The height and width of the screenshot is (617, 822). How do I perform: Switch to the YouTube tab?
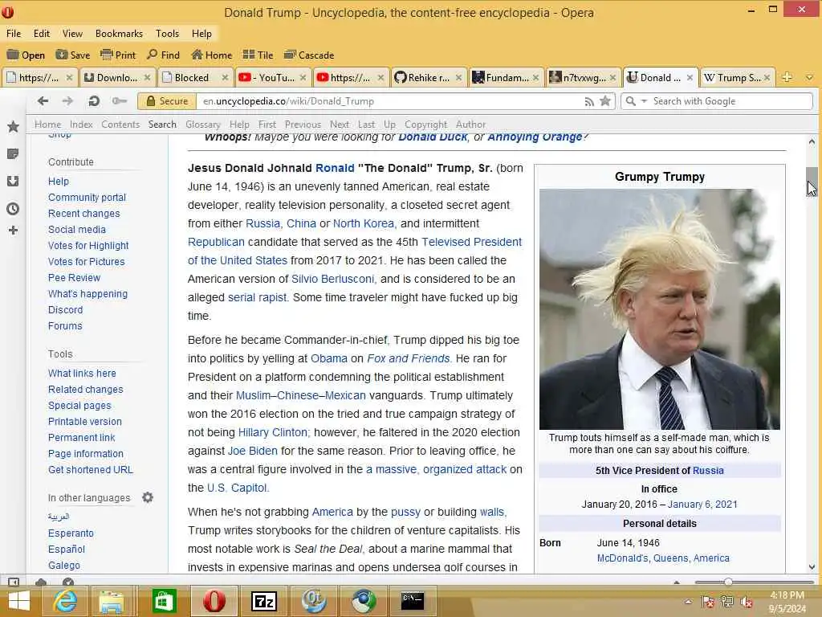tap(267, 78)
